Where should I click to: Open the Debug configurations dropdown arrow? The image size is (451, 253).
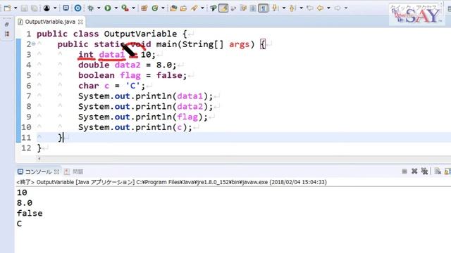99,8
